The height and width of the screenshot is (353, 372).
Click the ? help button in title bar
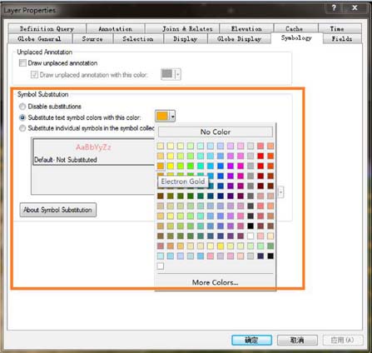pos(334,7)
